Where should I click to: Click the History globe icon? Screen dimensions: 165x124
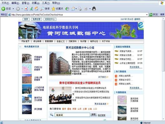click(x=67, y=9)
